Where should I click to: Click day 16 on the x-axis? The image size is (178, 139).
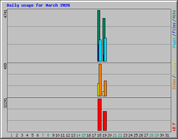point(89,135)
